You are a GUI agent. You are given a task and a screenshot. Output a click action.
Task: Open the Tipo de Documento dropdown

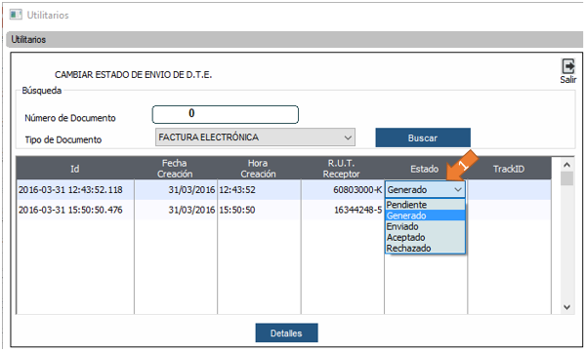pyautogui.click(x=255, y=137)
